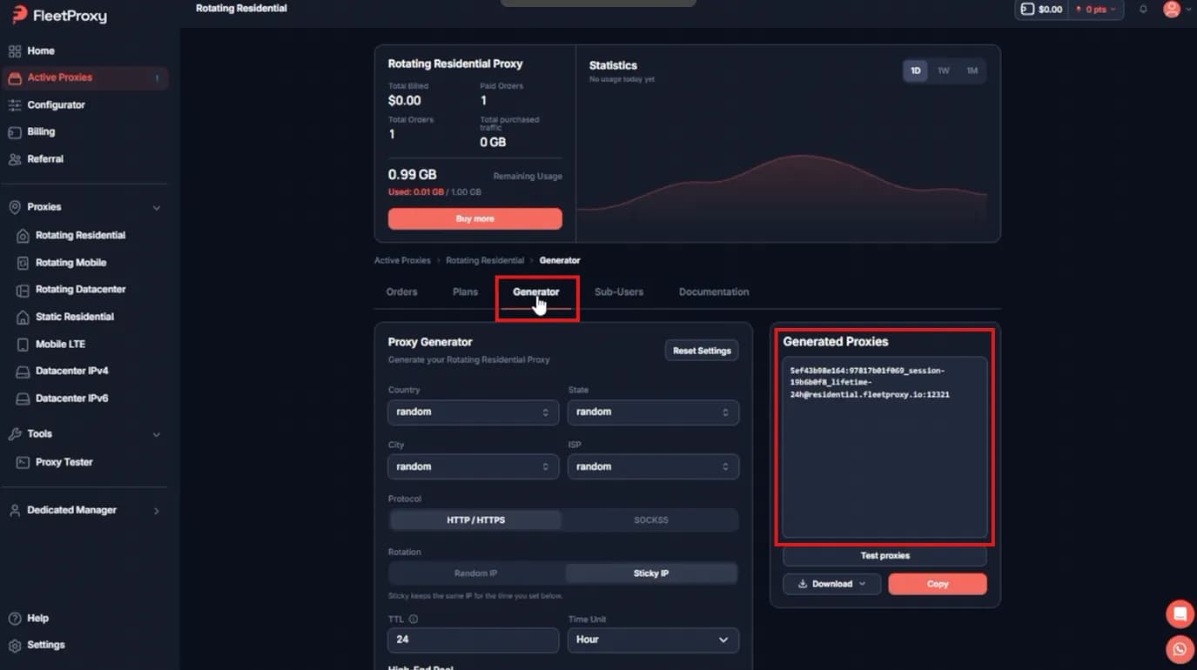Click the Tools wrench icon
Screen dimensions: 1197x670
tap(15, 434)
